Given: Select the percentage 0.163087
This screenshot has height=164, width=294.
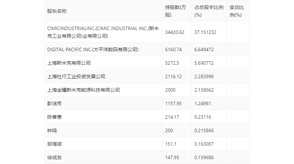Looking at the screenshot, I should click(204, 144).
